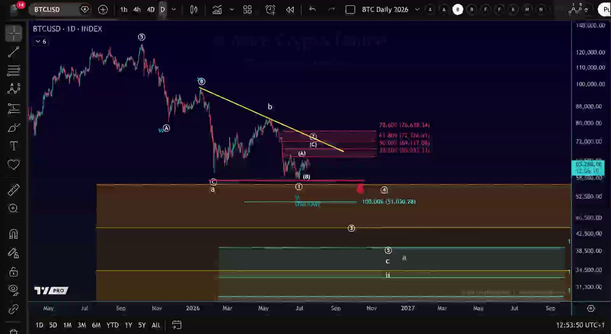
Task: Select the brush drawing tool
Action: (x=14, y=127)
